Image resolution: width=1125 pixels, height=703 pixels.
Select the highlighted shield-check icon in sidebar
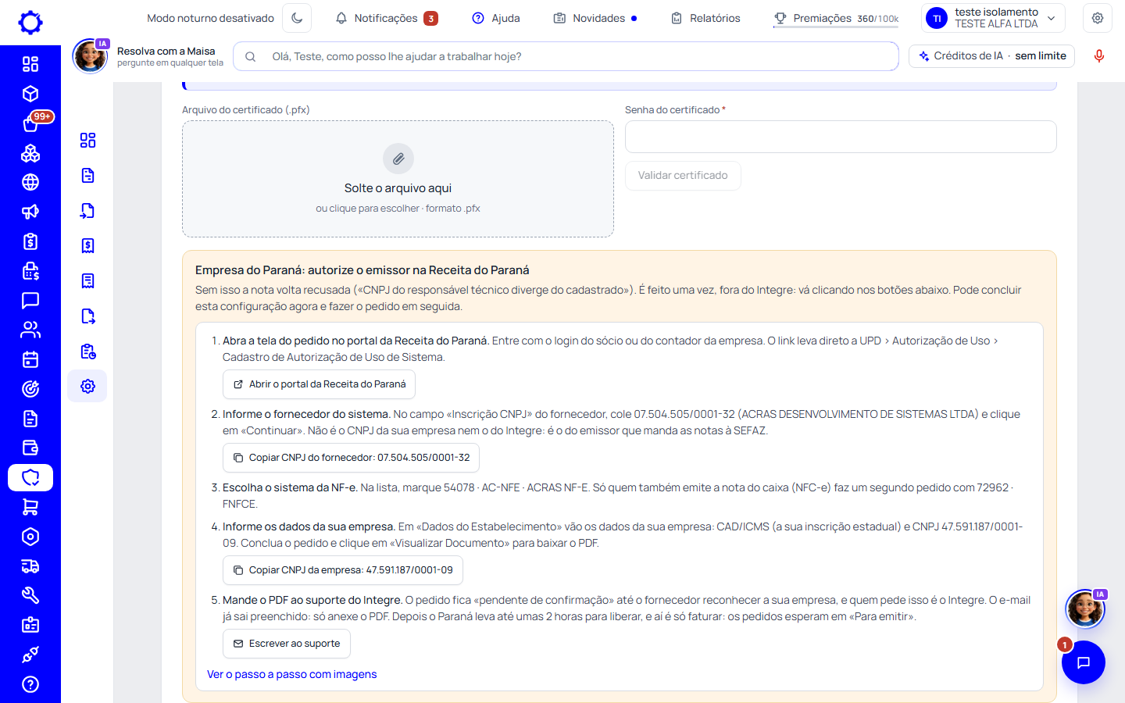(30, 477)
